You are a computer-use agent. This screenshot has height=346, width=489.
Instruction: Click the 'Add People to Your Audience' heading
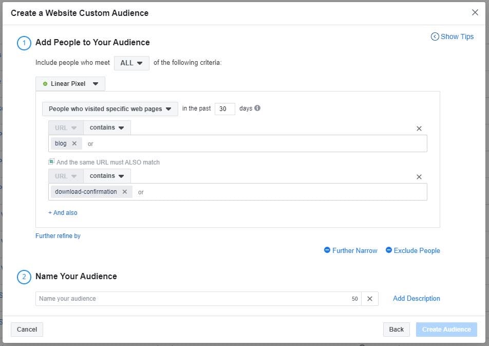point(92,43)
